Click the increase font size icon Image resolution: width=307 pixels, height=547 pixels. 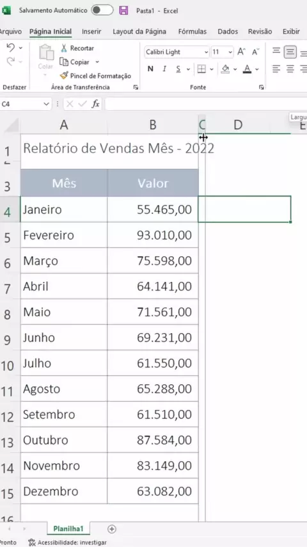point(241,52)
